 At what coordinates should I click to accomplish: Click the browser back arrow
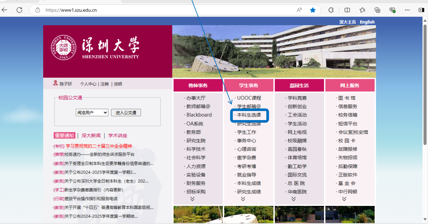(x=5, y=10)
